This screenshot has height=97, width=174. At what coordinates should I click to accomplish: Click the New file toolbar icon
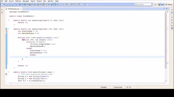click(2, 4)
